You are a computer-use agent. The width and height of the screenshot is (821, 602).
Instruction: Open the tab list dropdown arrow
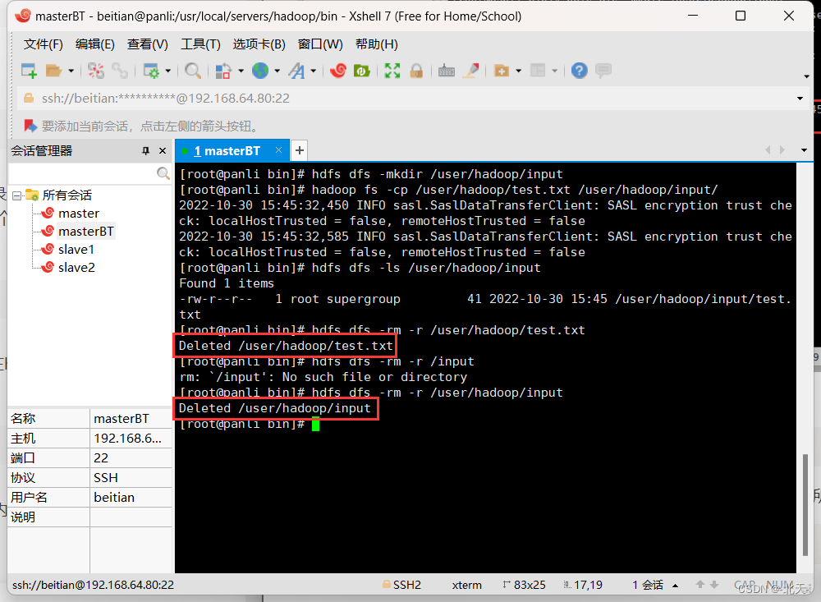(x=804, y=150)
